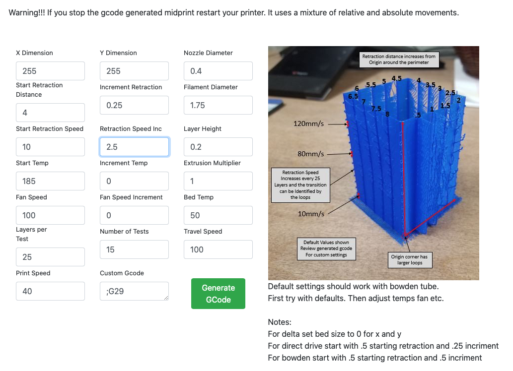Select the Bed Temp input
Image resolution: width=513 pixels, height=371 pixels.
pyautogui.click(x=218, y=215)
